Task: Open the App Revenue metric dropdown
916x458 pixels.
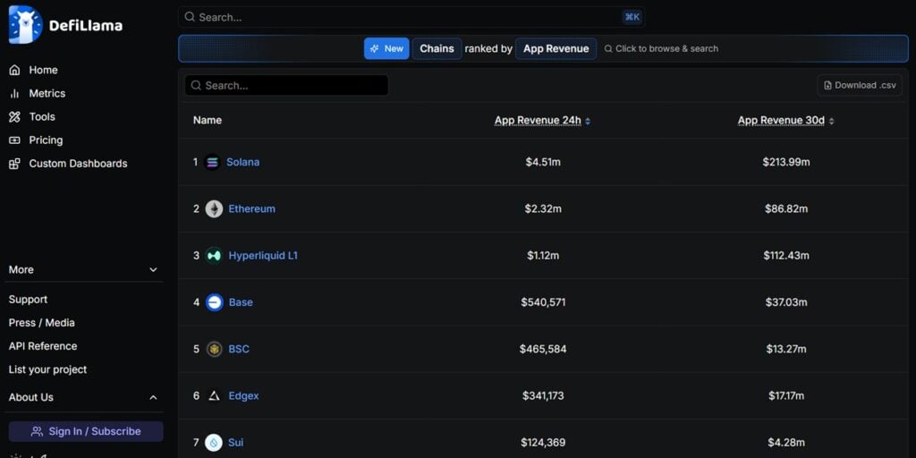Action: (556, 48)
